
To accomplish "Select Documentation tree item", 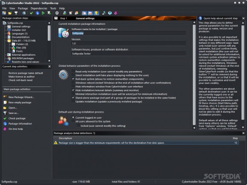I will tap(21, 37).
